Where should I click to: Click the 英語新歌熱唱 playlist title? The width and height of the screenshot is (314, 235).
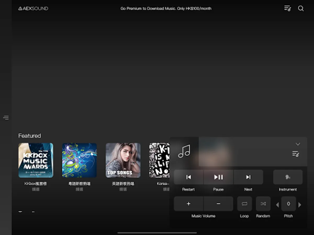coord(123,184)
